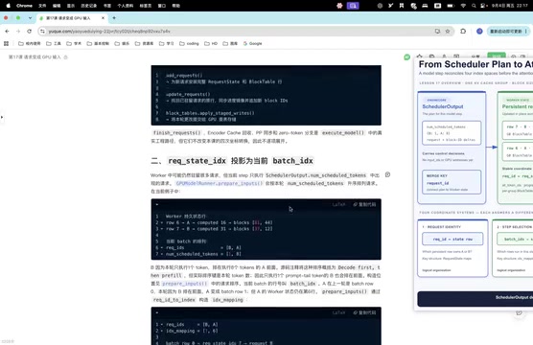Screen dimensions: 533x345
Task: Copy code of the Worker code block
Action: pos(364,204)
